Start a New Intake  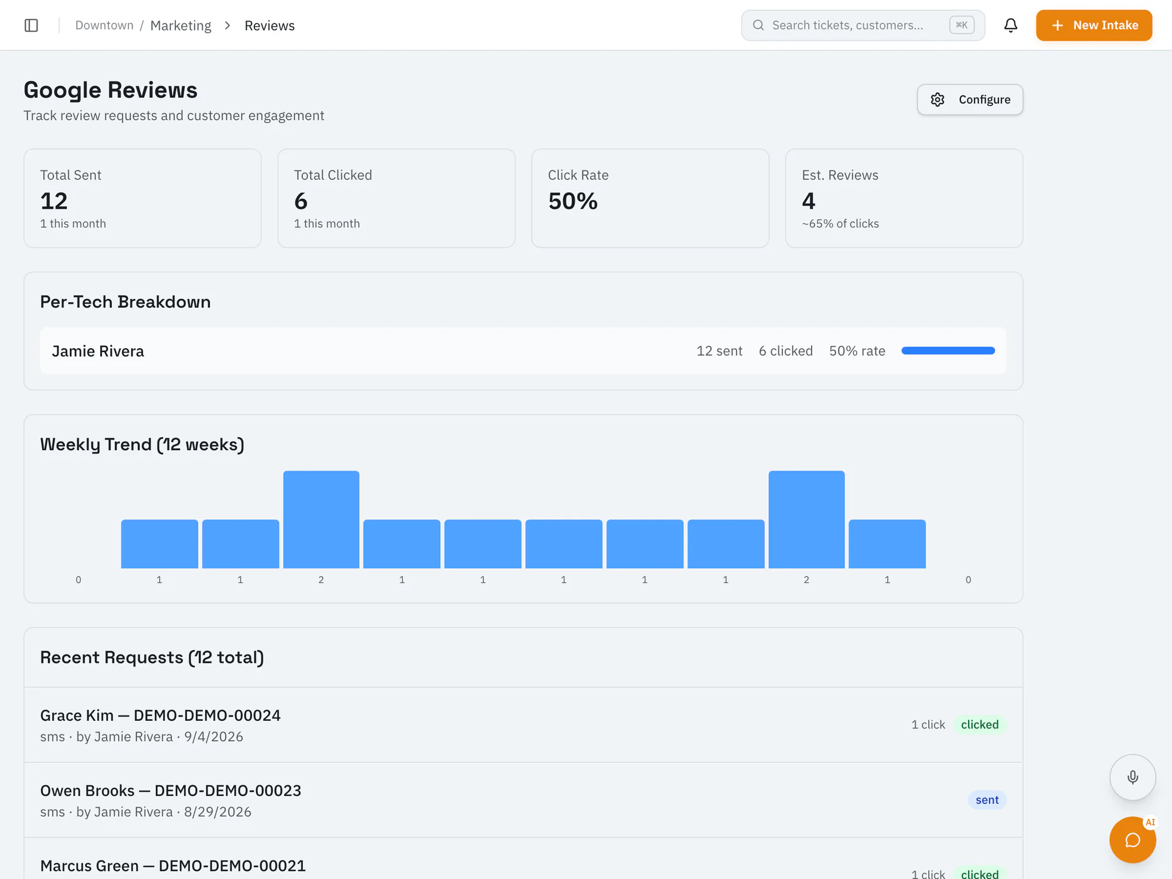tap(1093, 25)
